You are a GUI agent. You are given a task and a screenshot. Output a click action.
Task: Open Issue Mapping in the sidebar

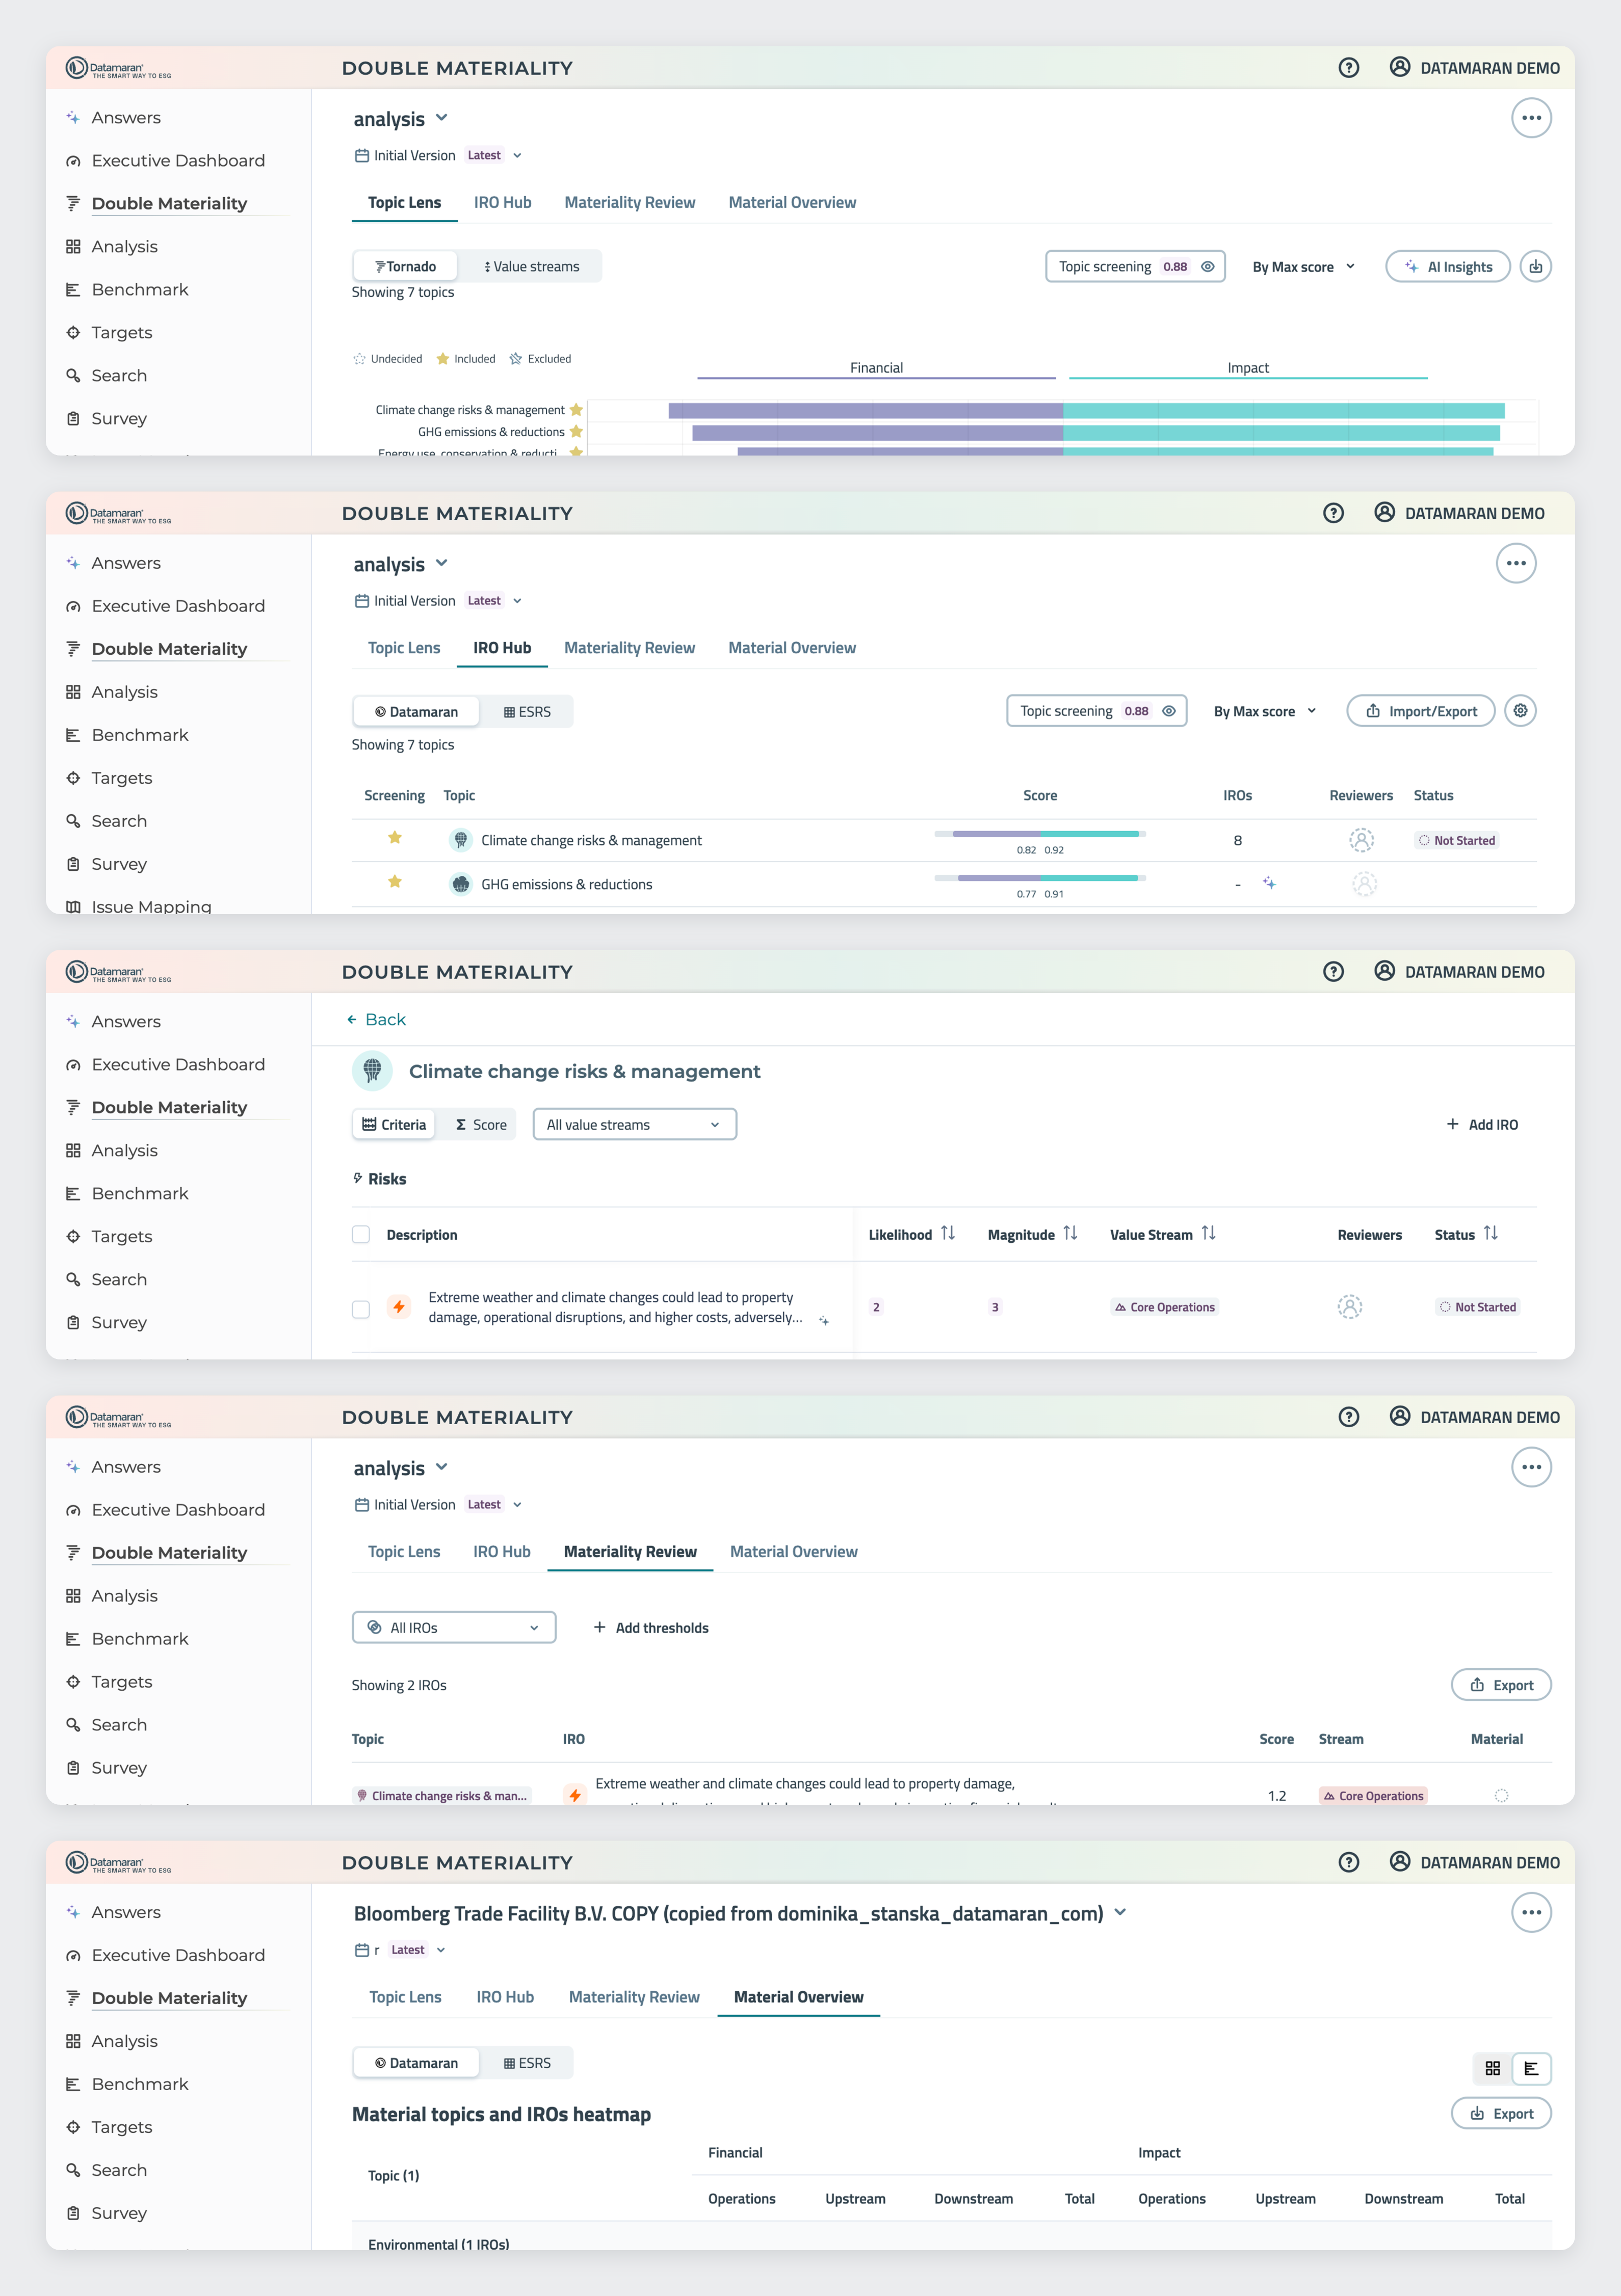coord(151,906)
